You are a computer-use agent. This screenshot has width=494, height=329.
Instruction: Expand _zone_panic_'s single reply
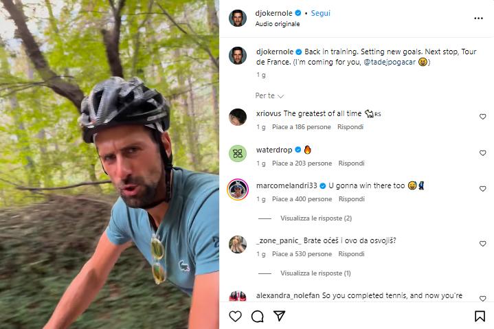tap(315, 273)
